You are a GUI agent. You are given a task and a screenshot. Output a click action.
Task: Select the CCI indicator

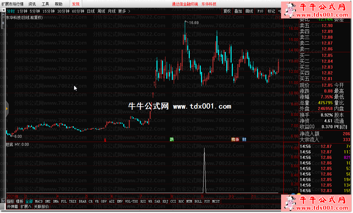173,201
